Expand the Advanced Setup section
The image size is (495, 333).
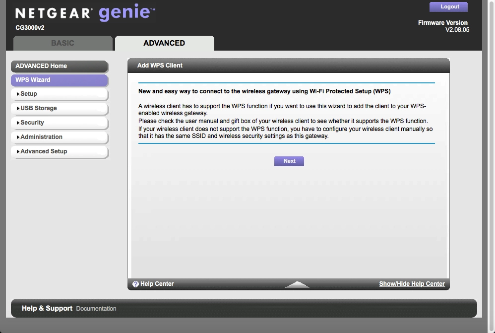(x=60, y=151)
